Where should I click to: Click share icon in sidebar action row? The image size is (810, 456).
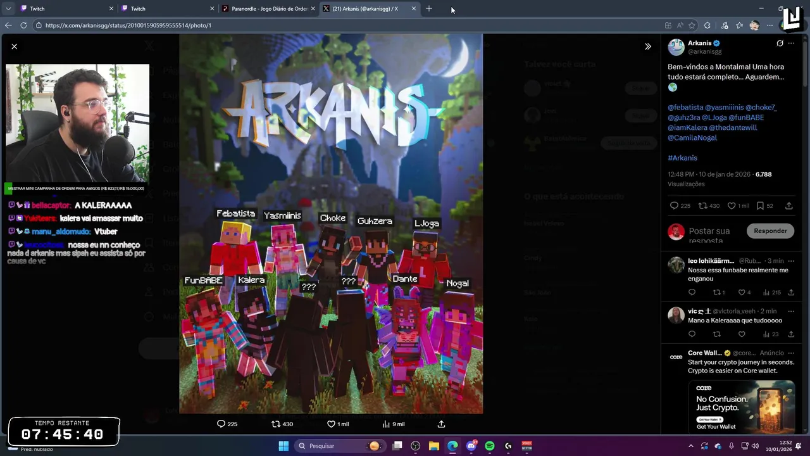788,206
